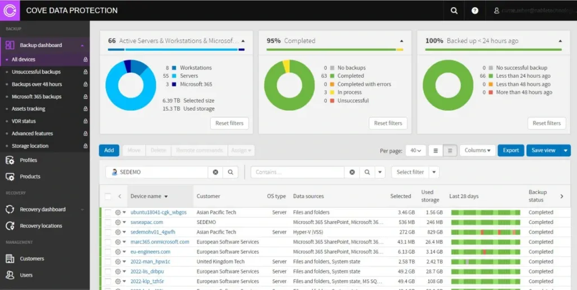
Task: Click the Cove Data Protection logo icon
Action: 10,10
